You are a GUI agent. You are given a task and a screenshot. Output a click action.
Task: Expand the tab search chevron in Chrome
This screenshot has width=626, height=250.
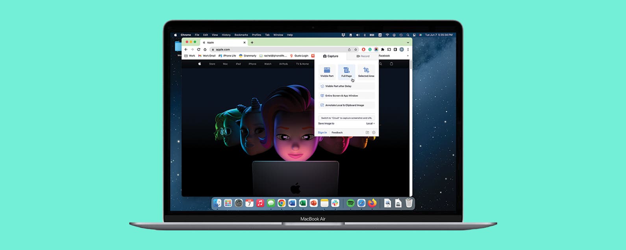pos(408,42)
